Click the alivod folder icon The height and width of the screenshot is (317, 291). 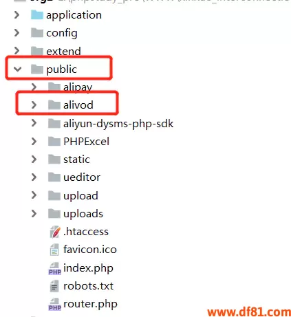pyautogui.click(x=54, y=105)
